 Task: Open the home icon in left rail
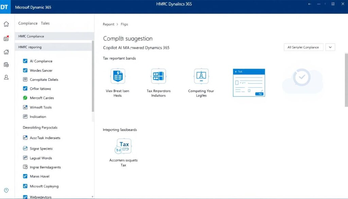(x=6, y=24)
